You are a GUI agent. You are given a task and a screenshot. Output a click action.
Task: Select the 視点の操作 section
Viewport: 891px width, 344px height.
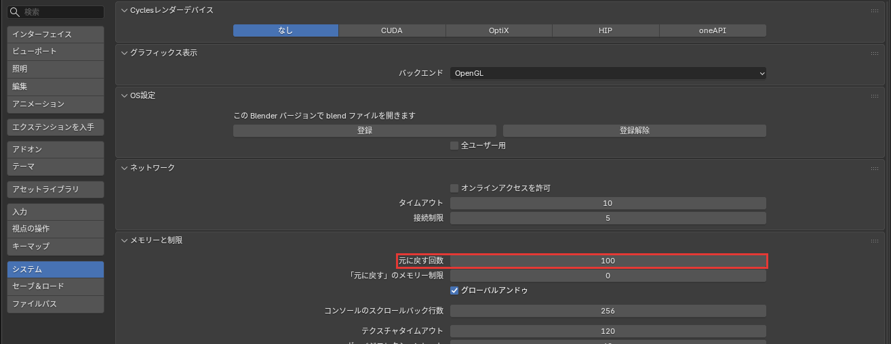click(56, 229)
